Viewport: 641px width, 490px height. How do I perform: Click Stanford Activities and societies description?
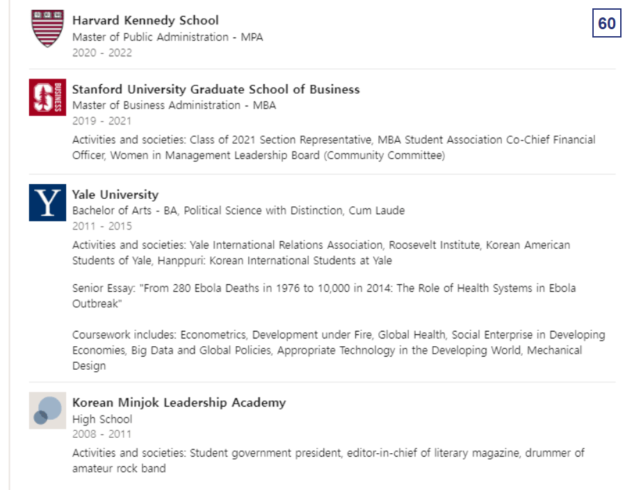point(334,147)
